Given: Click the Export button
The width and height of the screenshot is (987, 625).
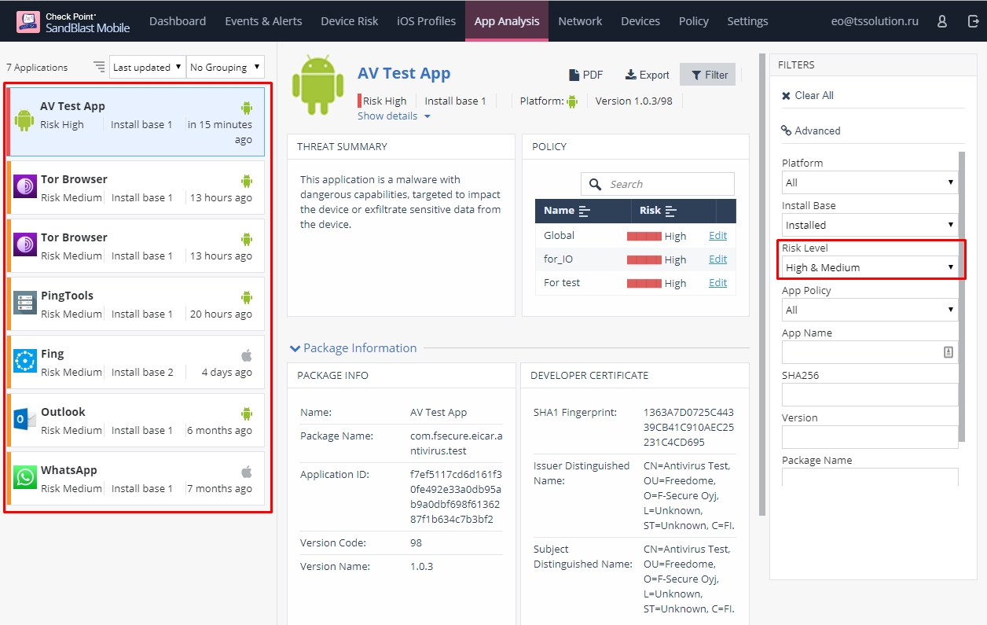Looking at the screenshot, I should [648, 75].
